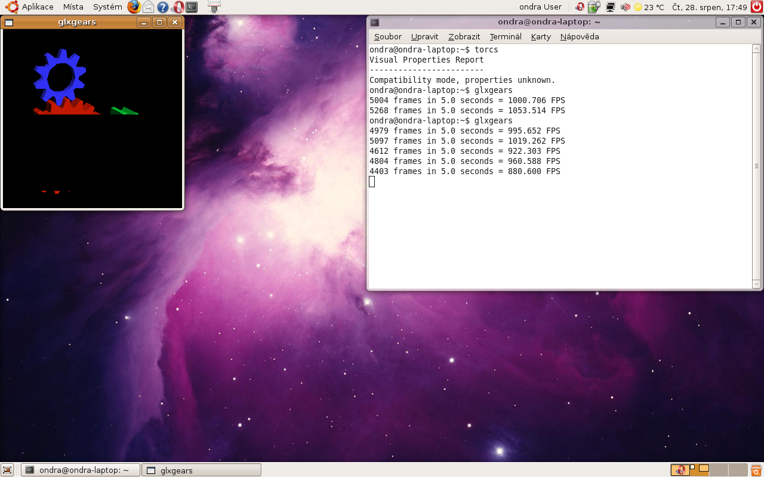Viewport: 764px width, 477px height.
Task: Open the battery power manager icon
Action: point(593,7)
